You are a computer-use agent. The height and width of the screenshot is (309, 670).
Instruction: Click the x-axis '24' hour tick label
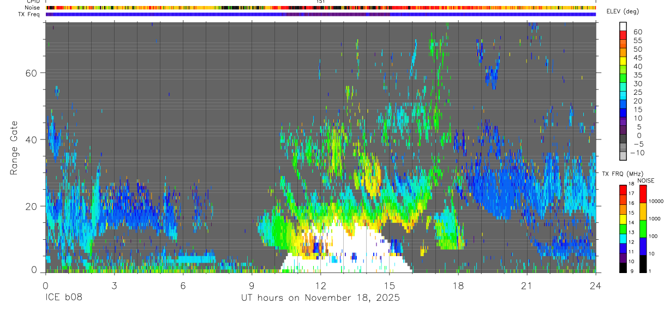(x=596, y=286)
